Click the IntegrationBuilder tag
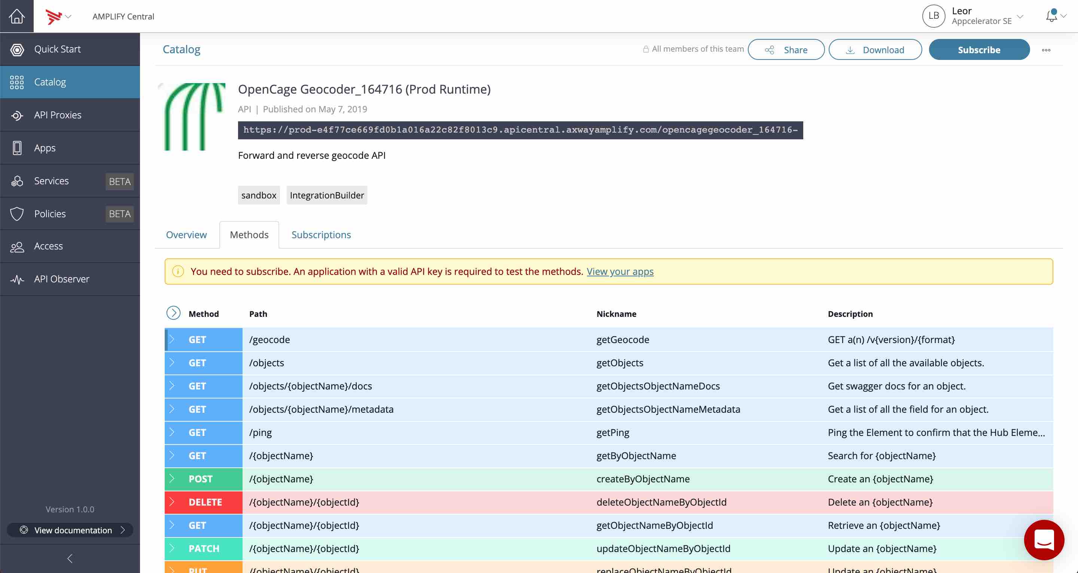 pos(327,195)
